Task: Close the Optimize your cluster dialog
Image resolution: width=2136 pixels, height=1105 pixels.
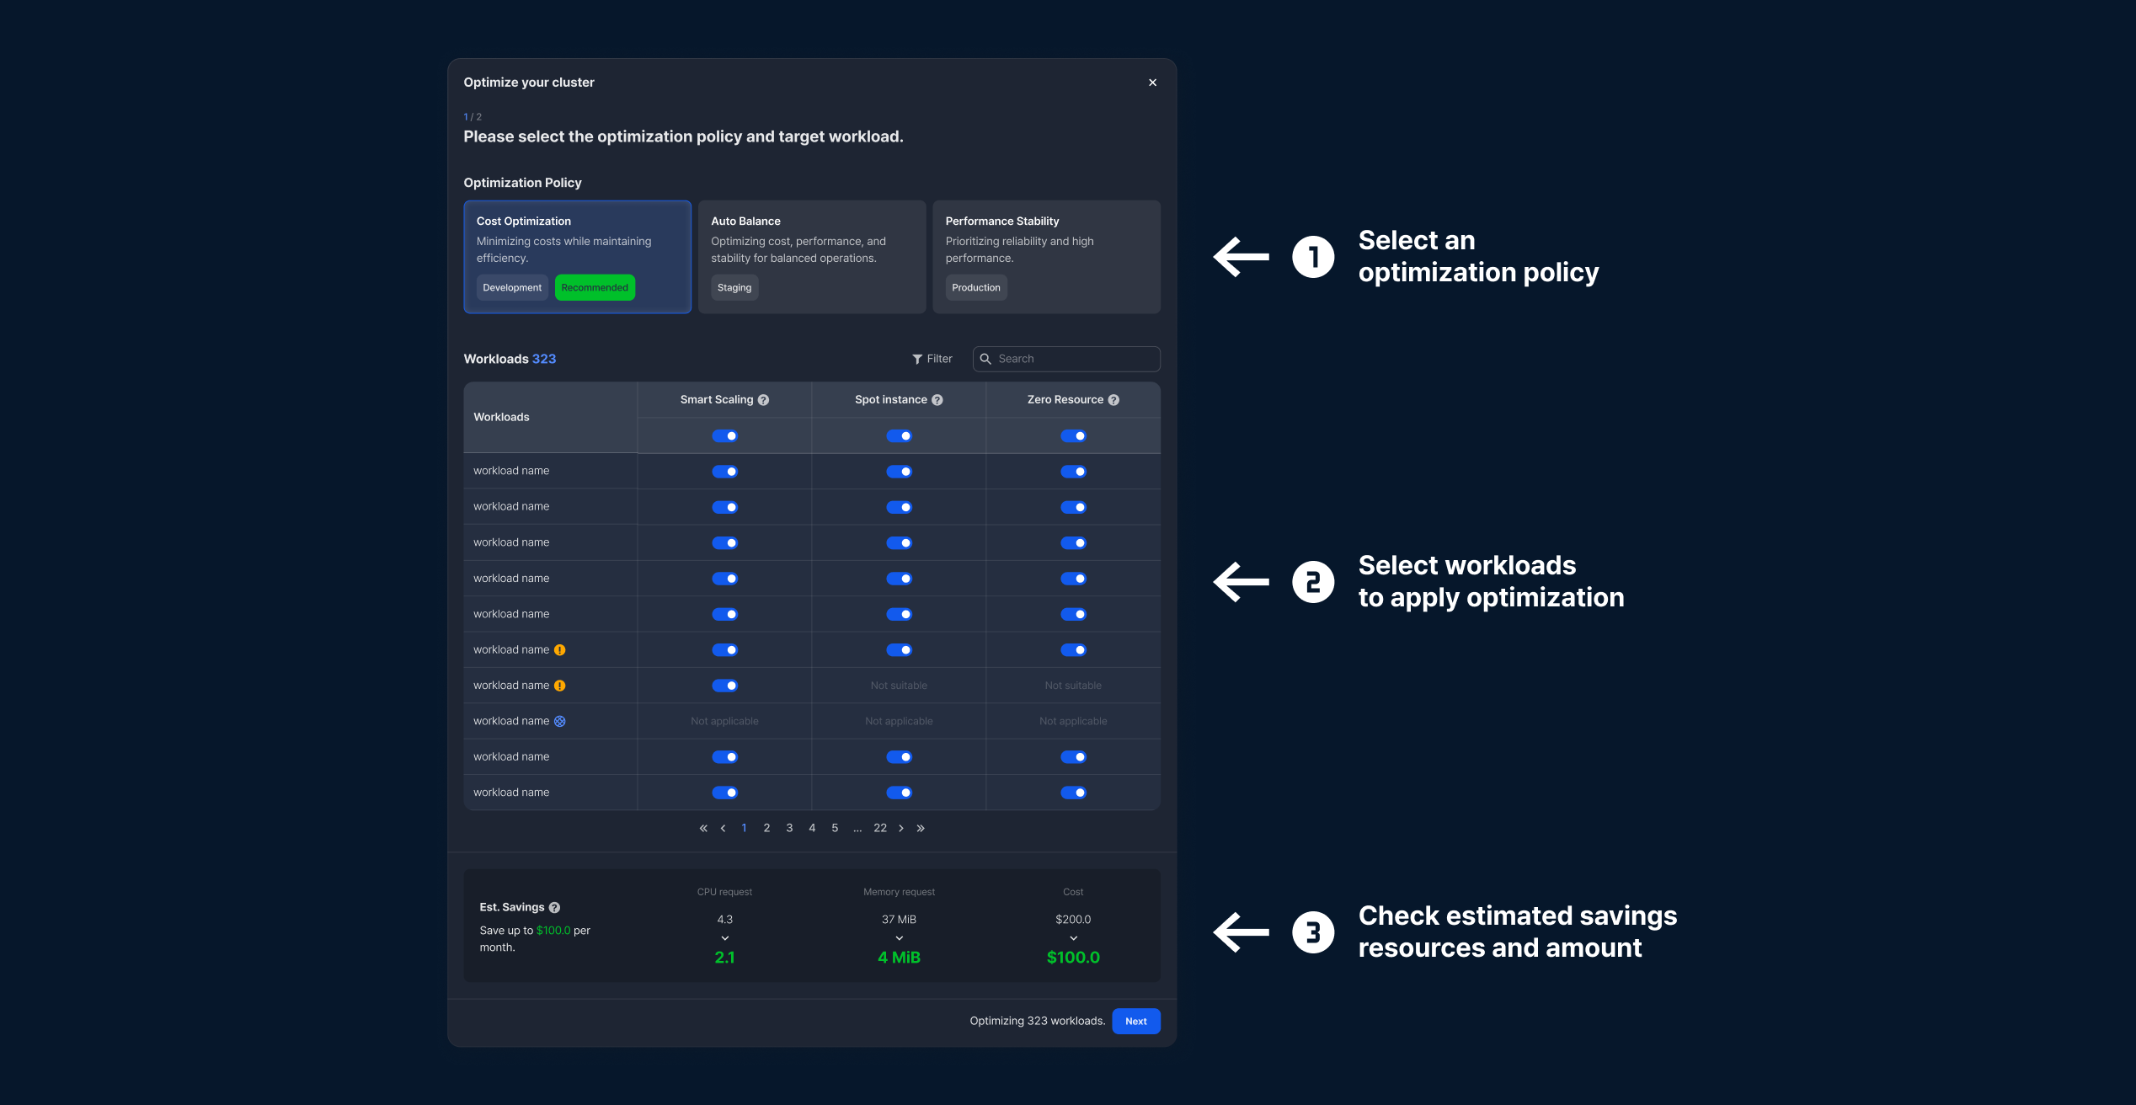Action: (1152, 83)
